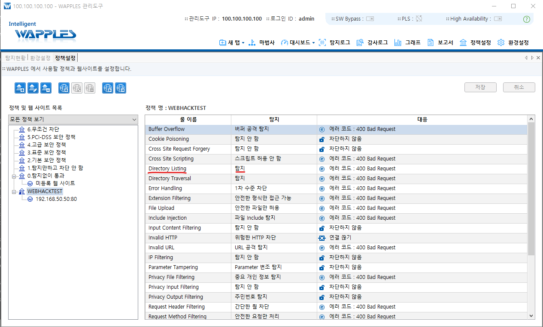Click the export globe icon with right arrow
The width and height of the screenshot is (543, 327).
[121, 88]
